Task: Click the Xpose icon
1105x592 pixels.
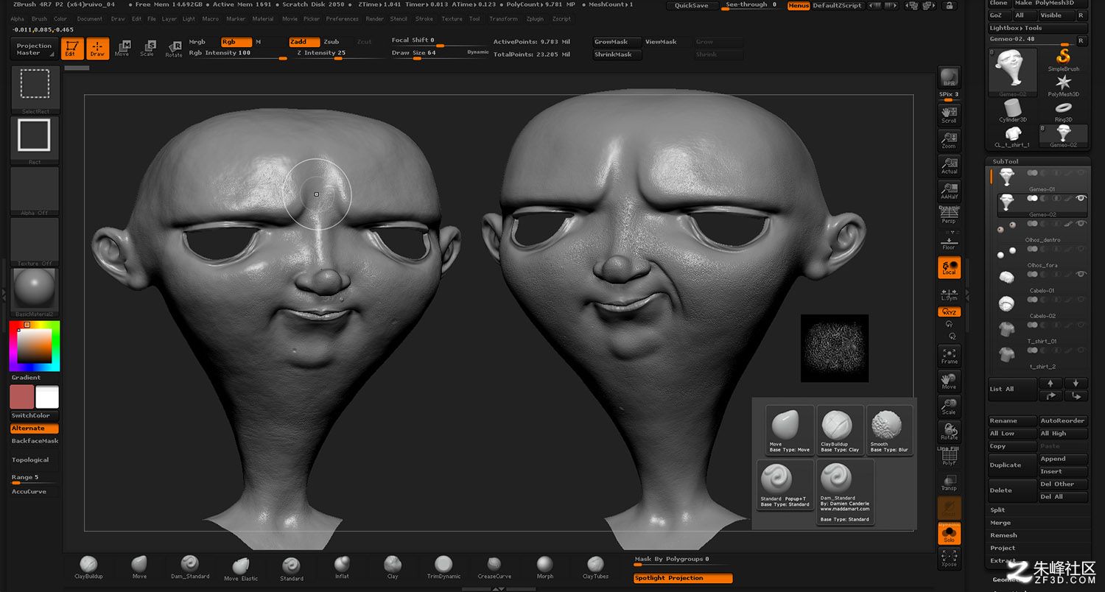Action: point(949,559)
